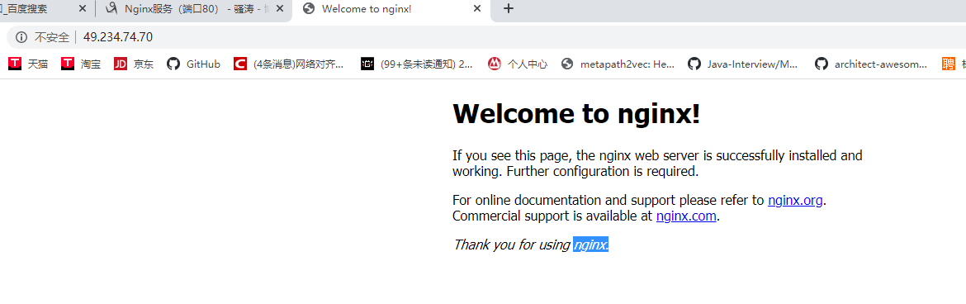Click the site info 不安全 icon

click(21, 37)
